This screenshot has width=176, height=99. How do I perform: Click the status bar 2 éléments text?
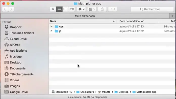click(87, 97)
